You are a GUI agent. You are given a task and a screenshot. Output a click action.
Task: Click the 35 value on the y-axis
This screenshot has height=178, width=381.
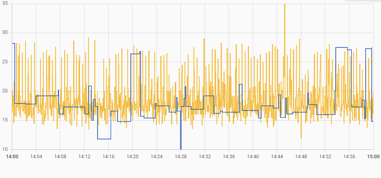click(x=5, y=4)
